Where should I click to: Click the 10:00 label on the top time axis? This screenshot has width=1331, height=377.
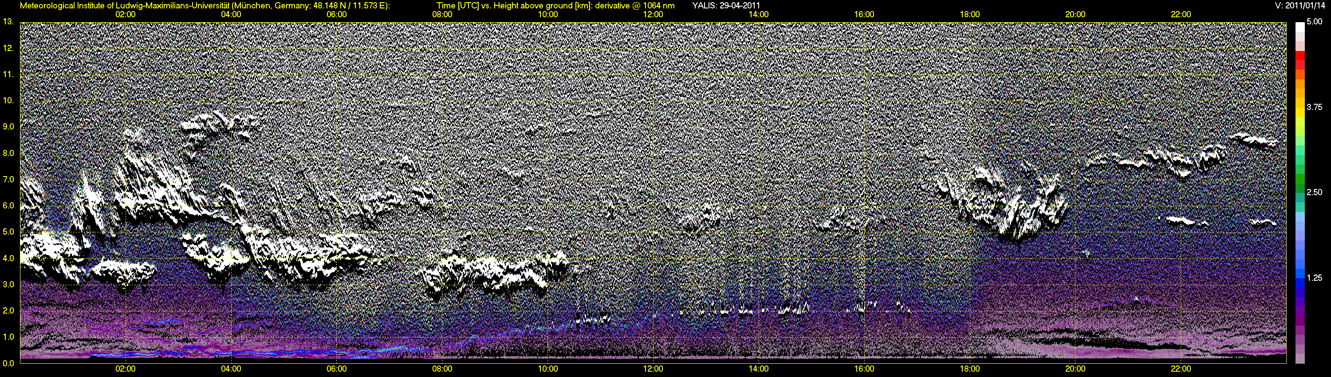(547, 15)
